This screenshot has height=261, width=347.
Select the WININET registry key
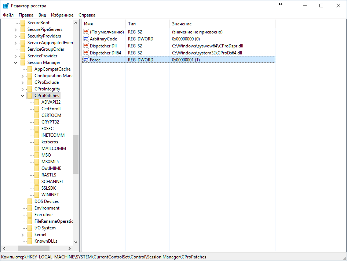pos(50,195)
